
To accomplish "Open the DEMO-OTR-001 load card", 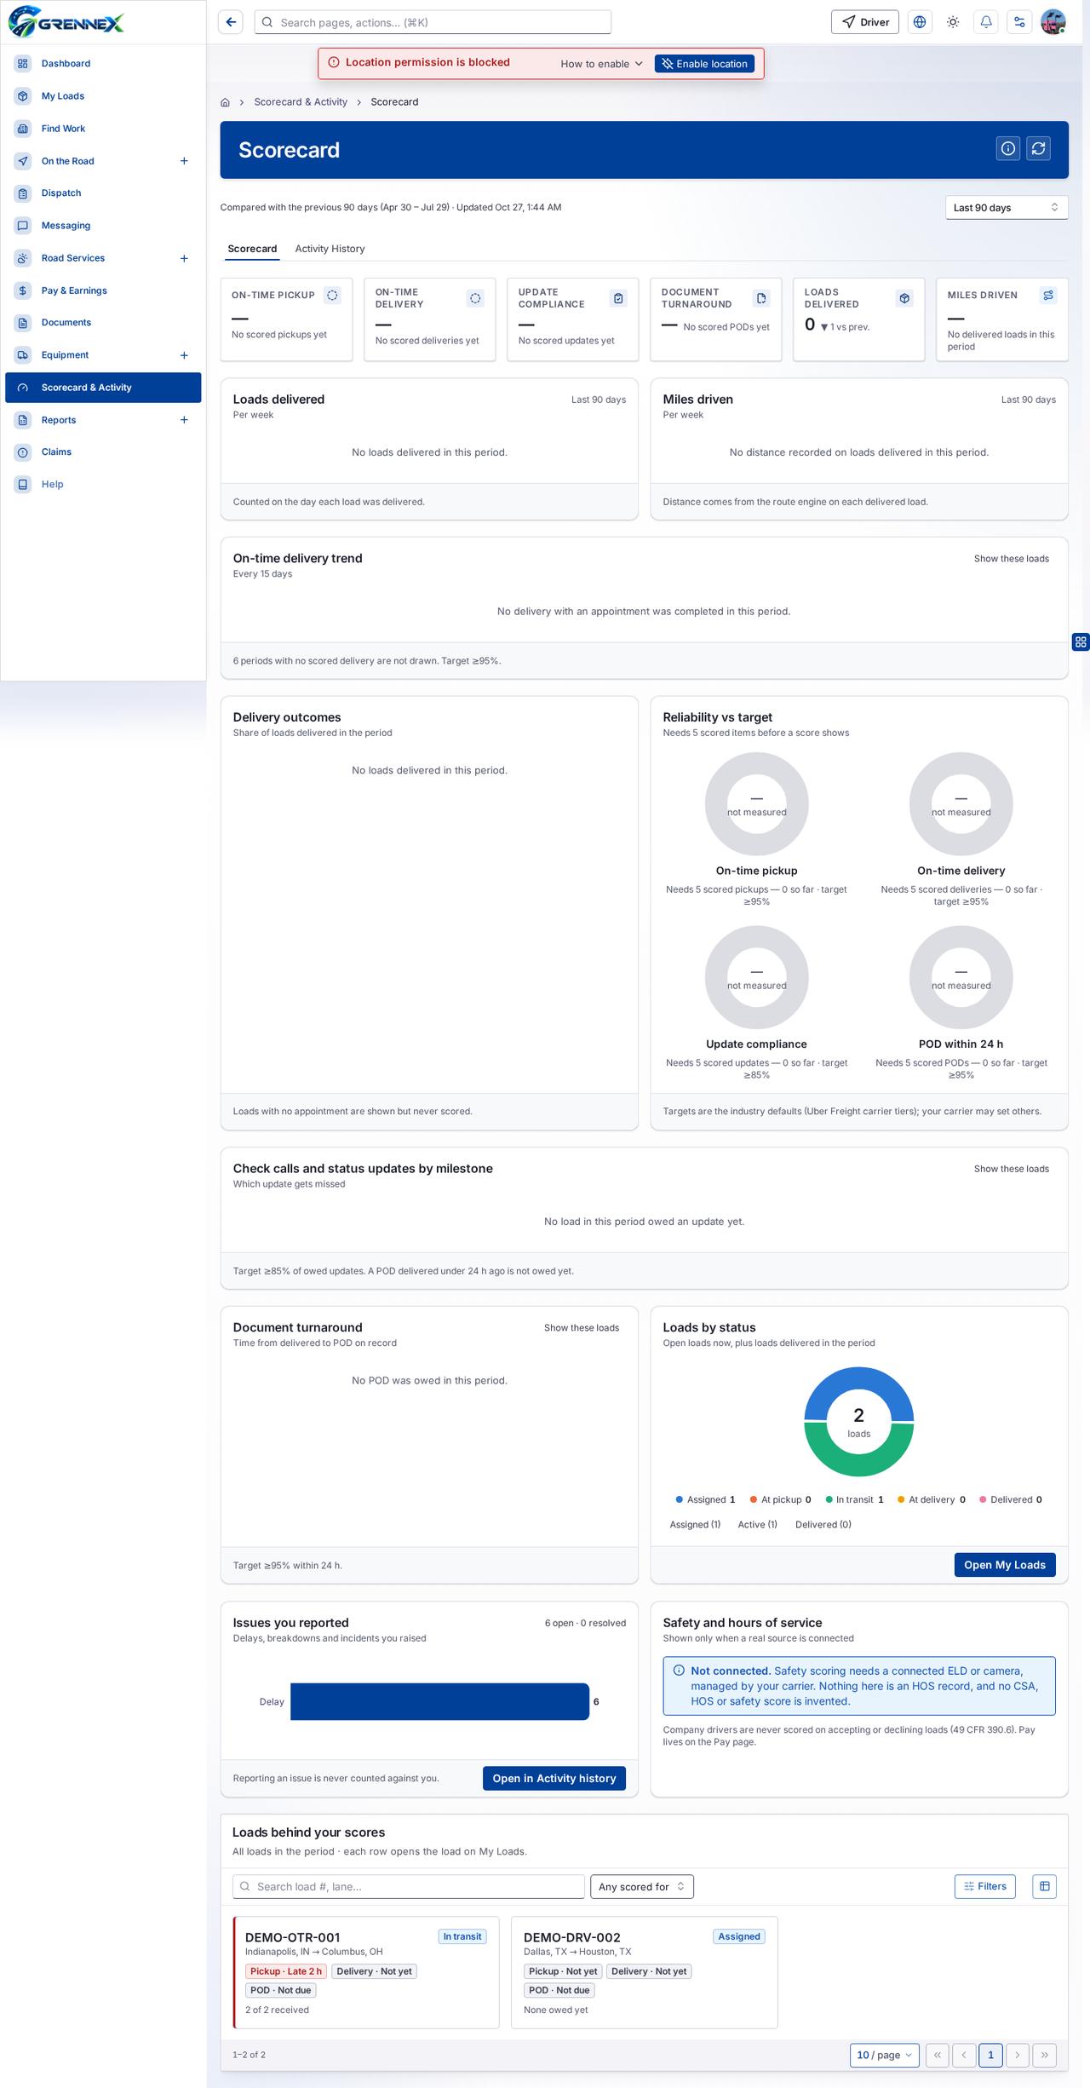I will (x=366, y=1972).
